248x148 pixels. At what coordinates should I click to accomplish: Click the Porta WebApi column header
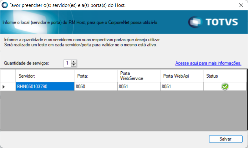(x=182, y=76)
